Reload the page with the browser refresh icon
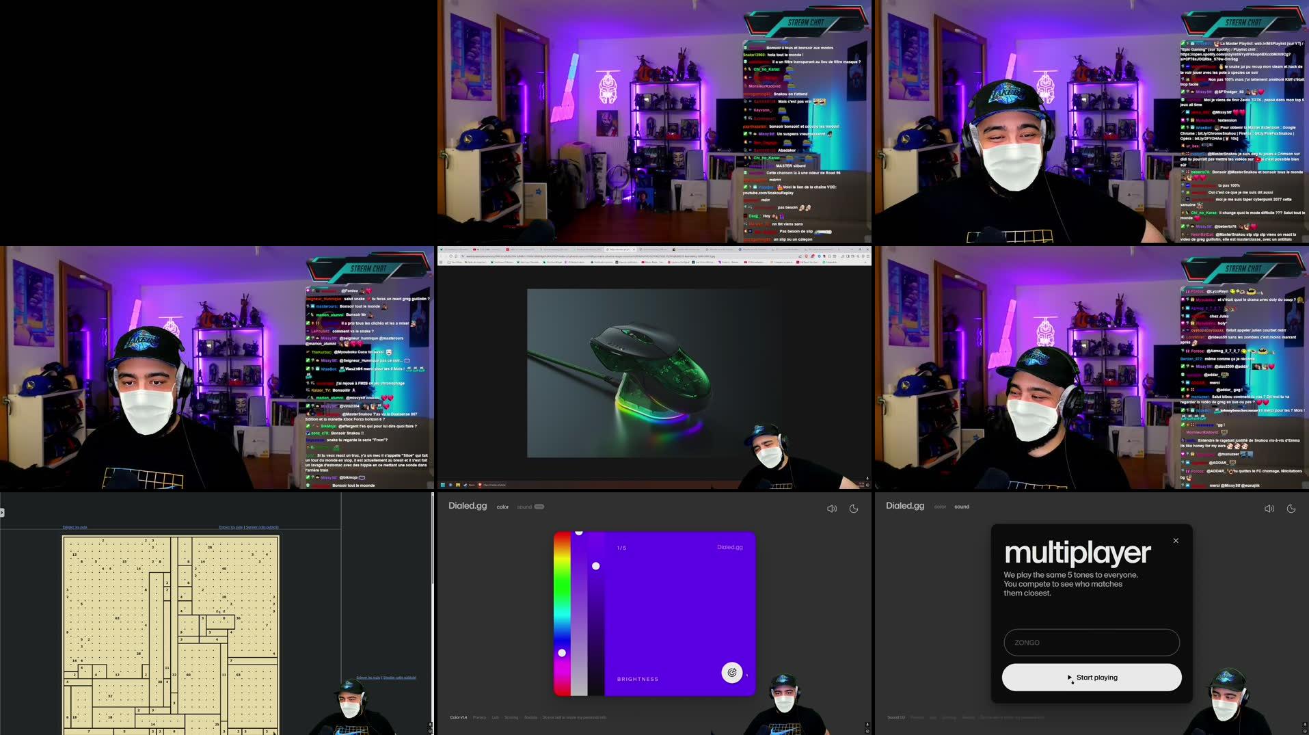Viewport: 1309px width, 735px height. click(451, 256)
